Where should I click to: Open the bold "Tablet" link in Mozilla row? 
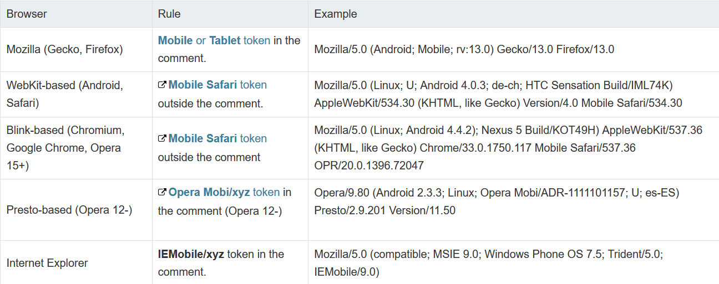point(225,40)
